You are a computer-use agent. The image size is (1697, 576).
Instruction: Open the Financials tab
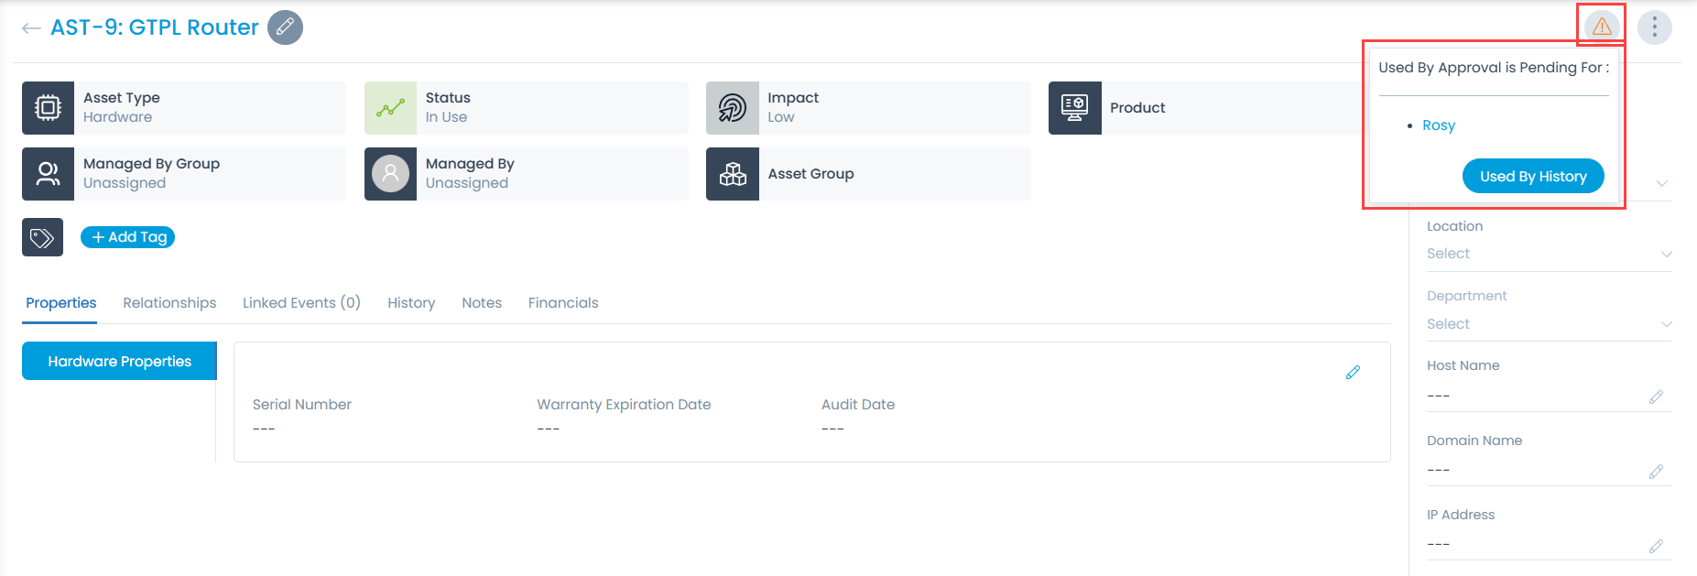(x=562, y=303)
